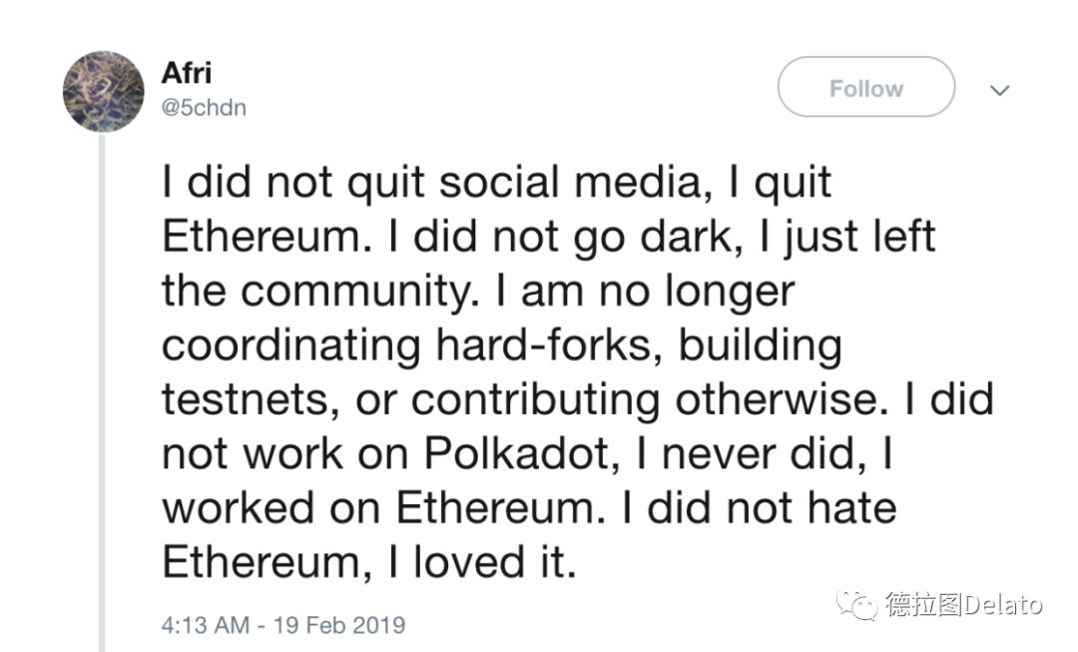
Task: Click the word otherwise in the tweet
Action: point(777,399)
